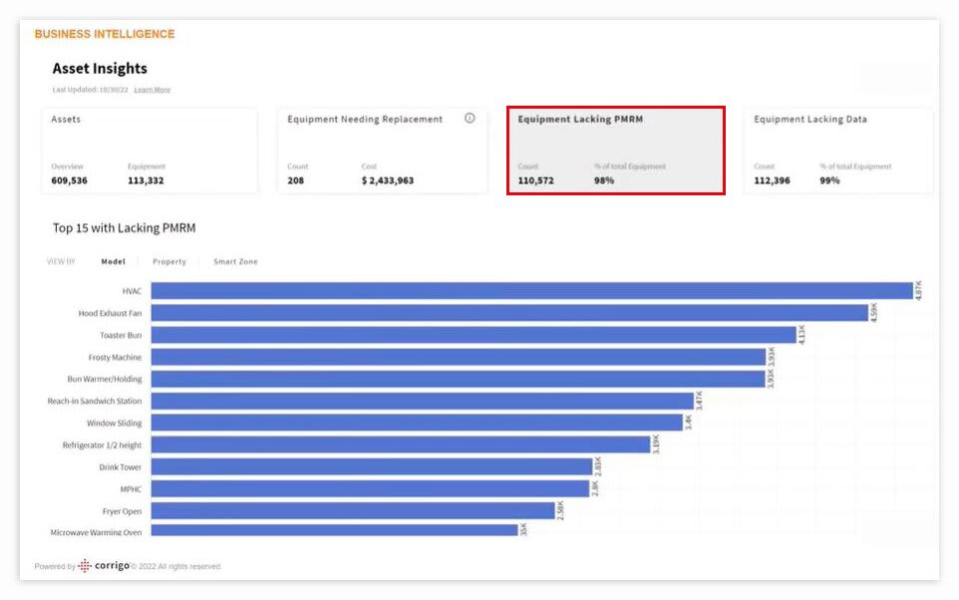Switch view to Smart Zone tab
This screenshot has width=959, height=600.
coord(235,262)
